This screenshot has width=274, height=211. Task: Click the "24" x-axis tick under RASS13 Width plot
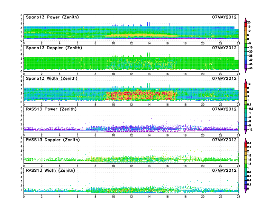(238, 197)
